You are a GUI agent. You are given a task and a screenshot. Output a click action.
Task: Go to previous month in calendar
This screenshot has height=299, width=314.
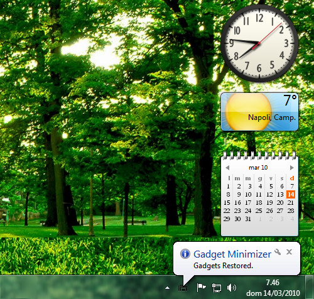click(x=227, y=168)
